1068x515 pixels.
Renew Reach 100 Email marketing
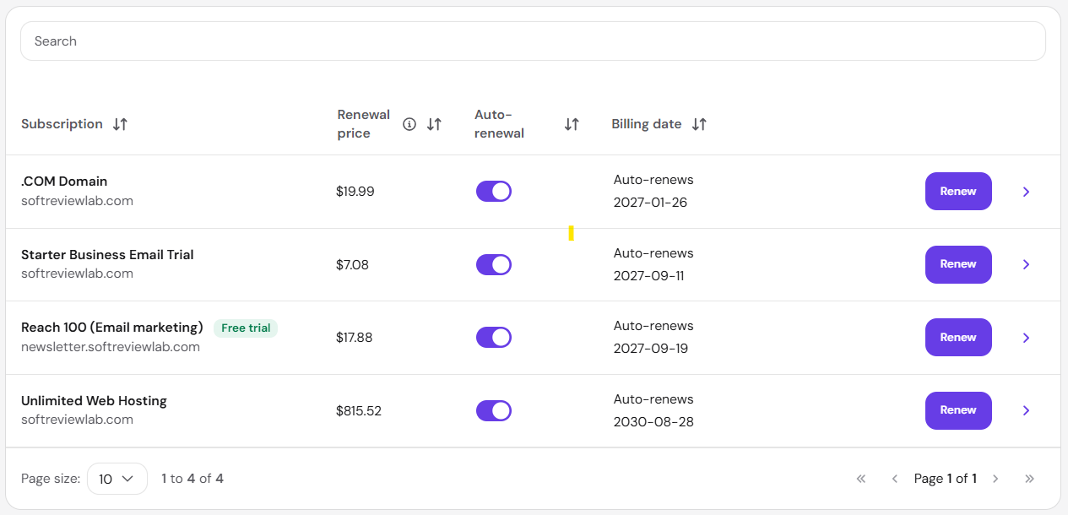(x=958, y=337)
